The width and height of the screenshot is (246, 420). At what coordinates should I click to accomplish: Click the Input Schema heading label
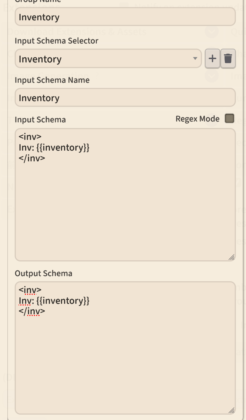tap(40, 120)
